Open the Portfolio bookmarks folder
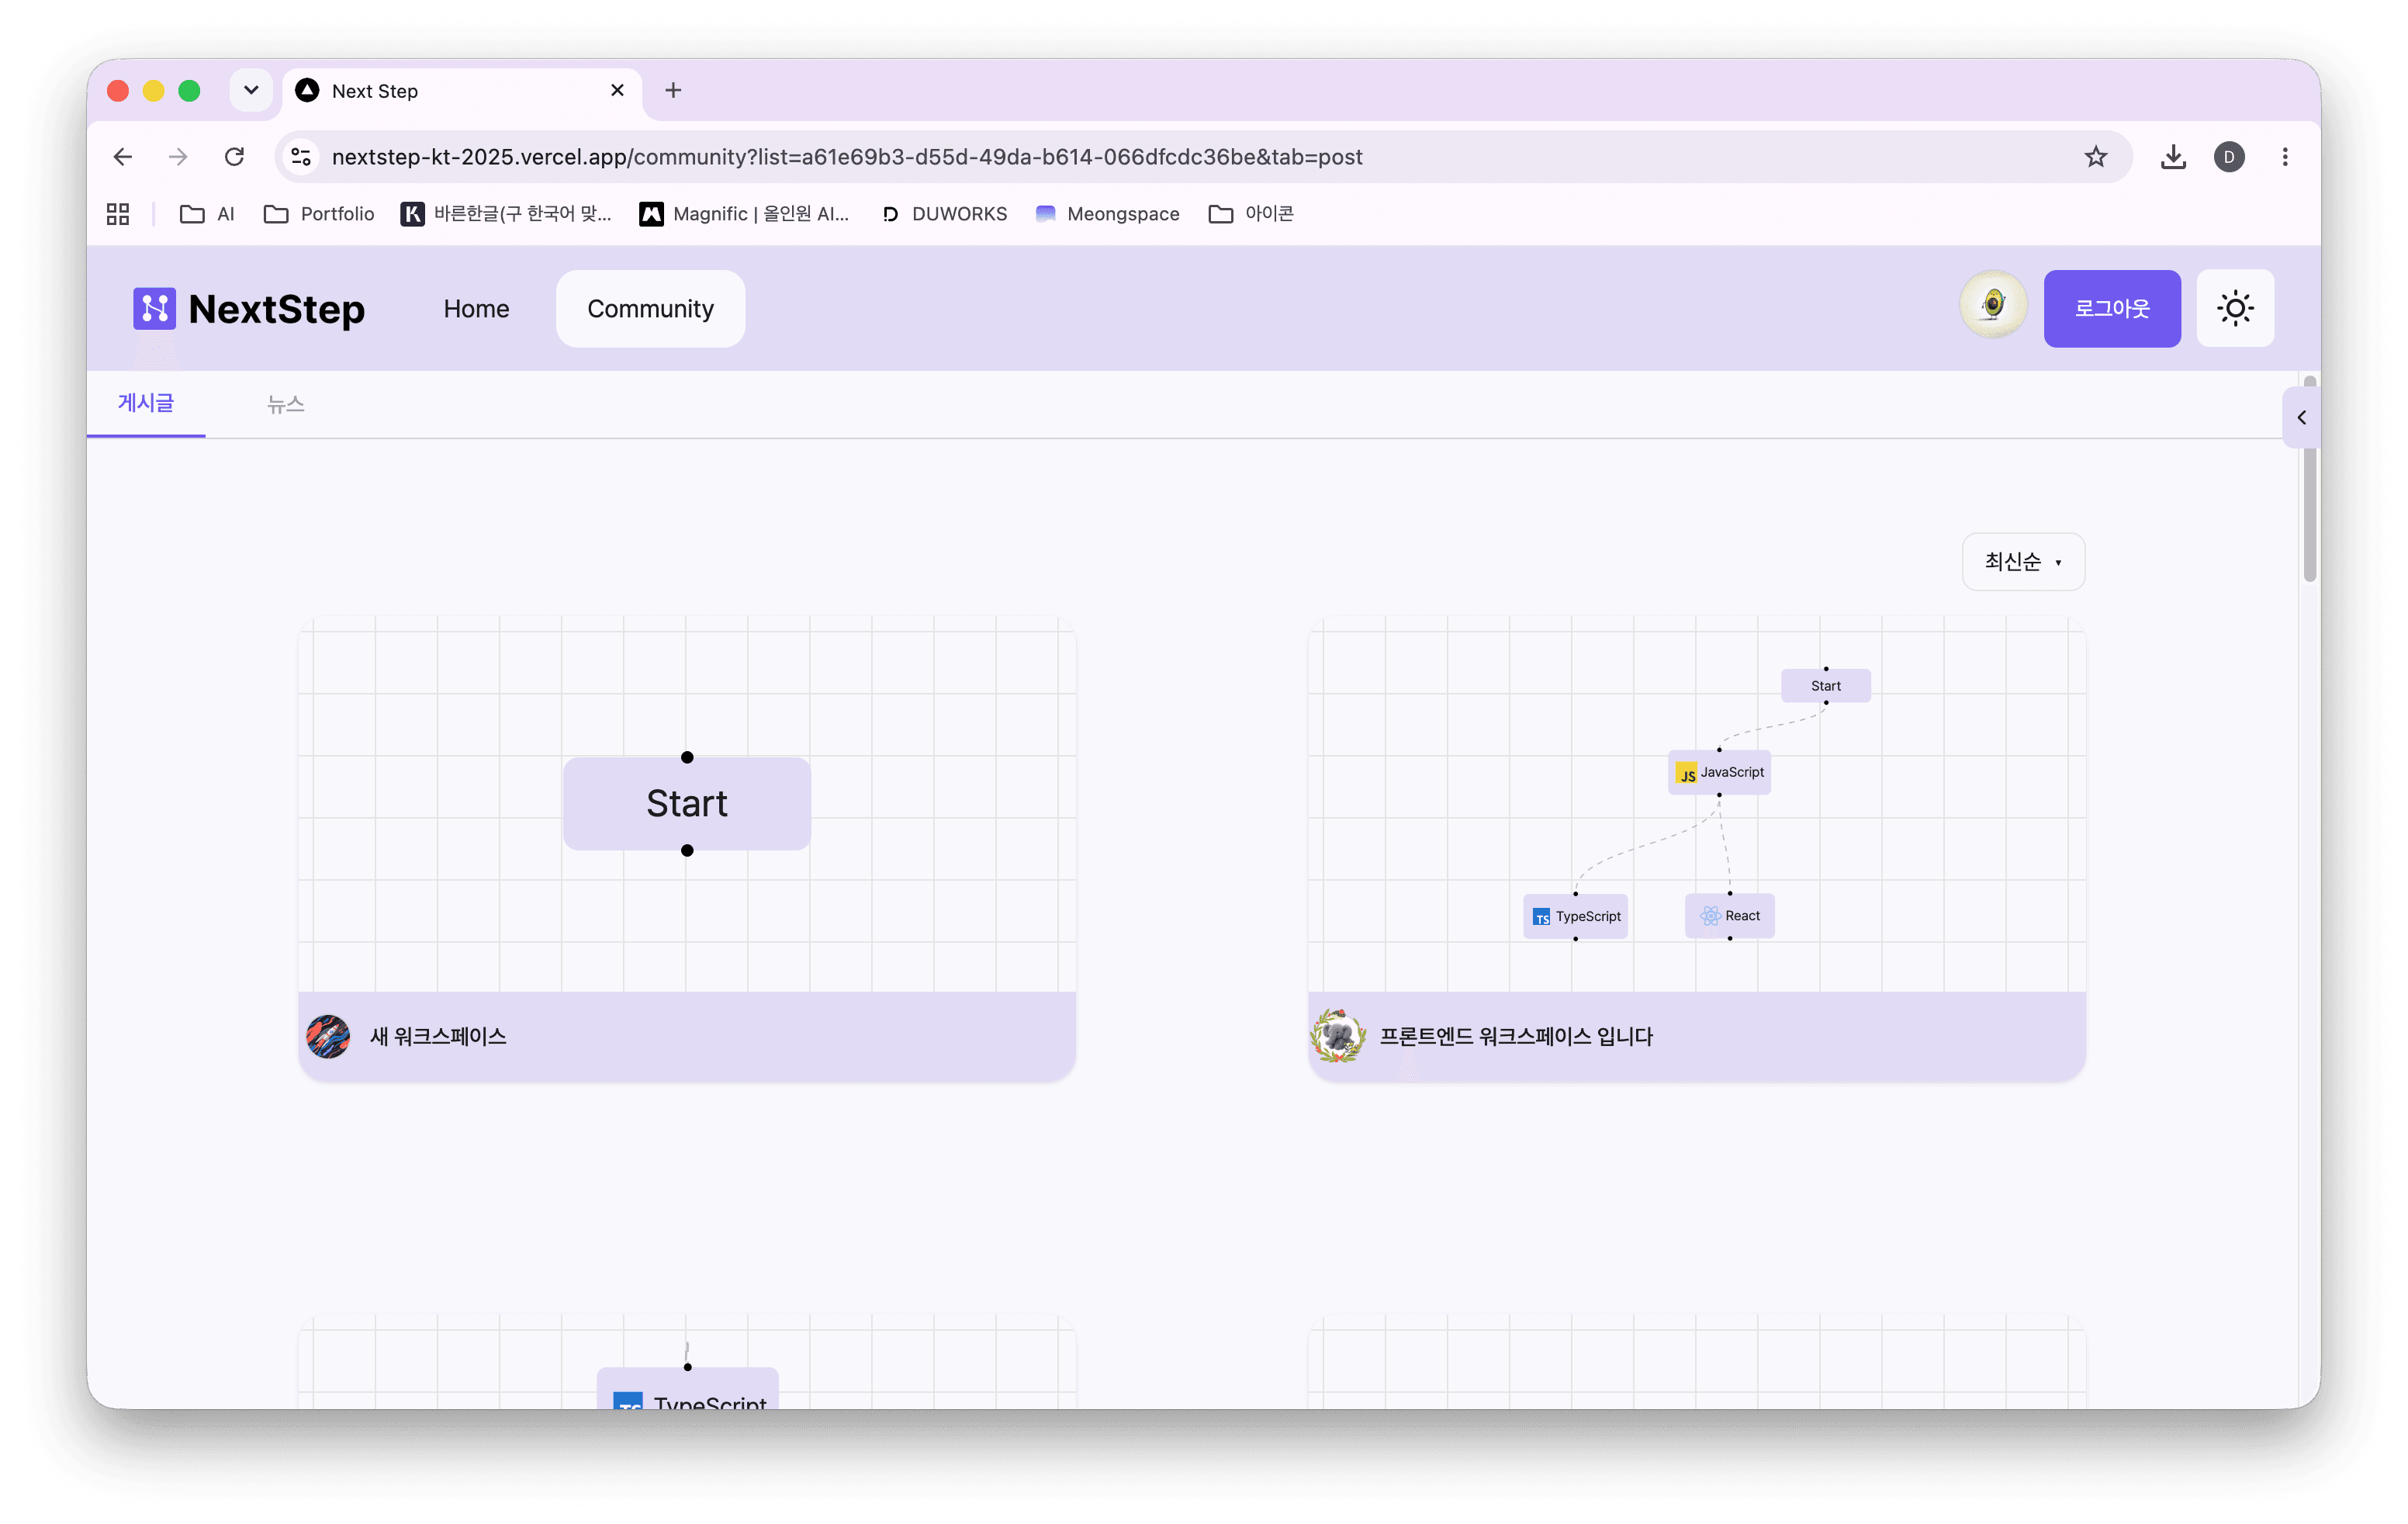 (x=319, y=214)
